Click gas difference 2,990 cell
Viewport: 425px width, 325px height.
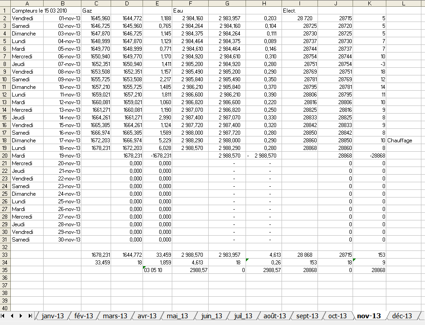click(157, 118)
